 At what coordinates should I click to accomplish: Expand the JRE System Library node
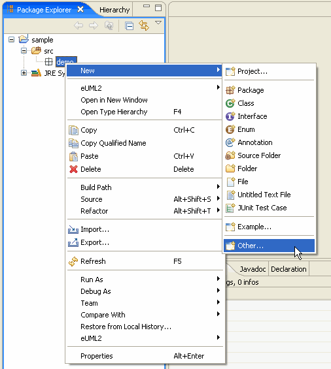[24, 73]
